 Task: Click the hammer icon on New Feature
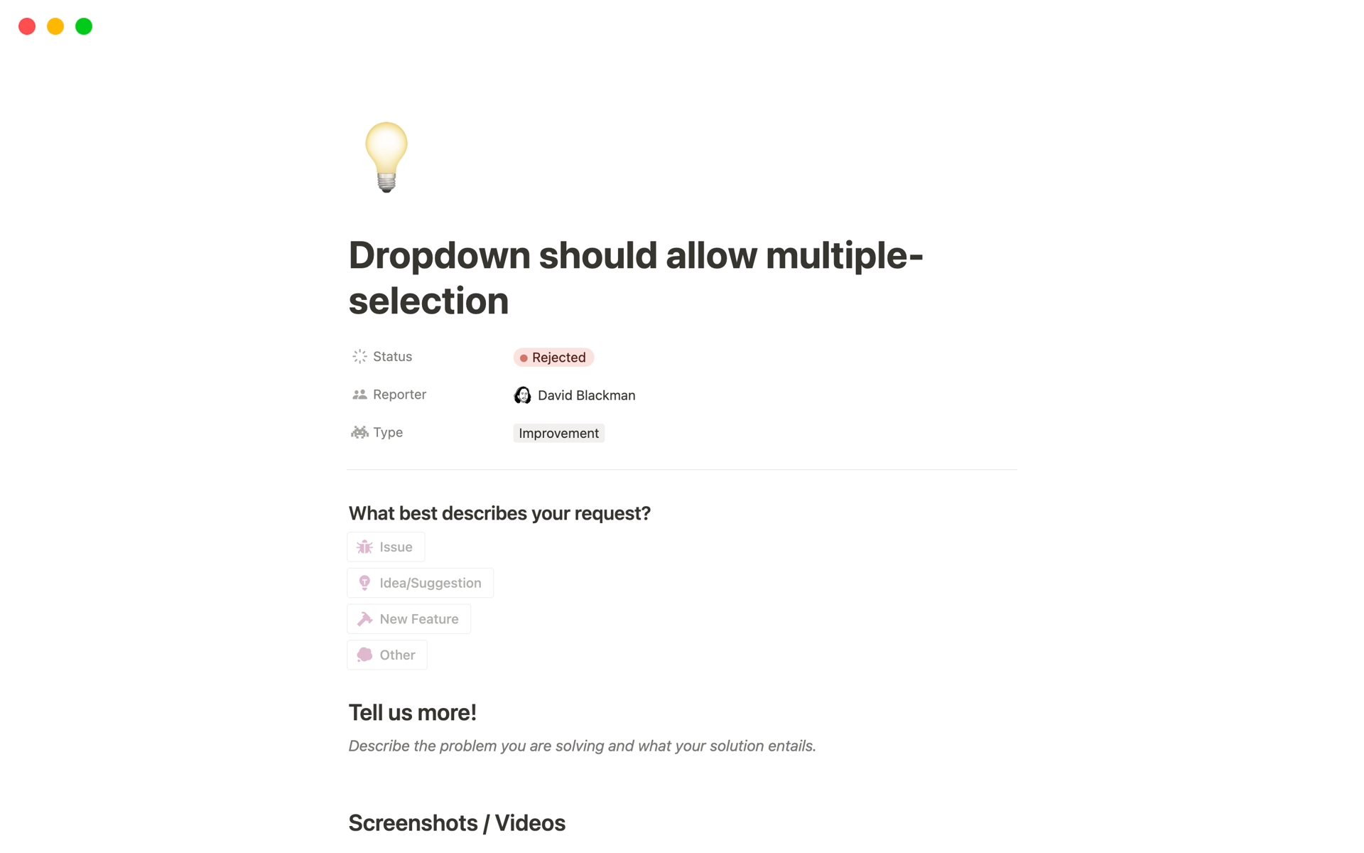(x=364, y=619)
